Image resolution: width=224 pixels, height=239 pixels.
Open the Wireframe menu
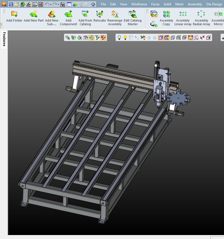tap(139, 4)
